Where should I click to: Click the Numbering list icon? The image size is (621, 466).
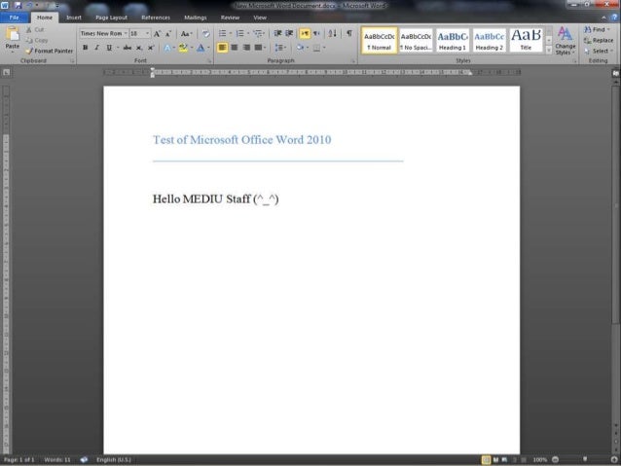point(240,34)
